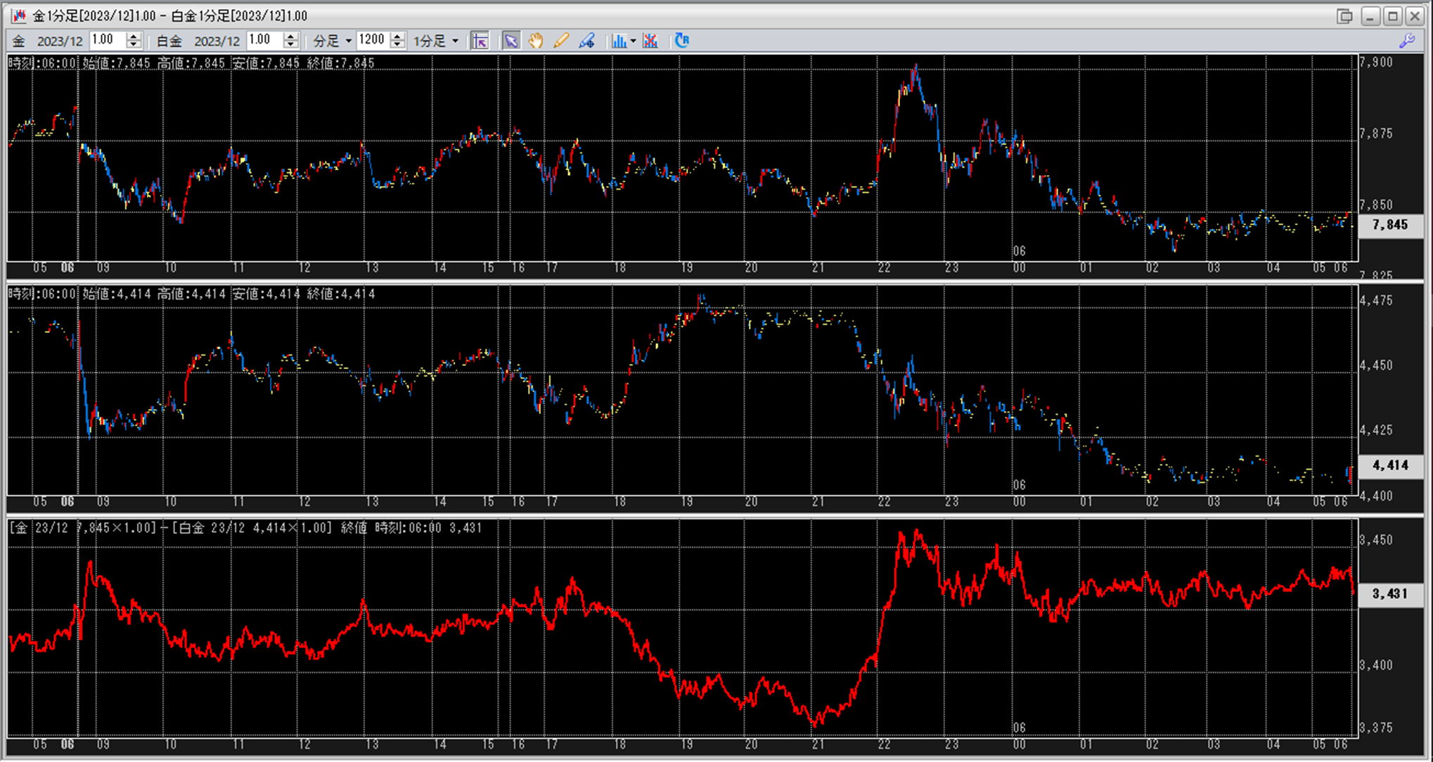Increase the 金 multiplier stepper value
The width and height of the screenshot is (1433, 762).
click(x=134, y=37)
